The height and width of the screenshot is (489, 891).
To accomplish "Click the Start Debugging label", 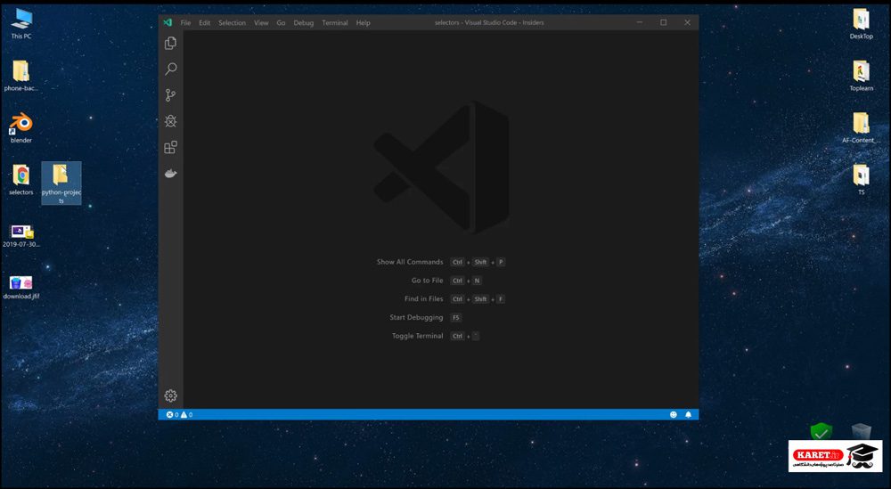I will tap(416, 317).
